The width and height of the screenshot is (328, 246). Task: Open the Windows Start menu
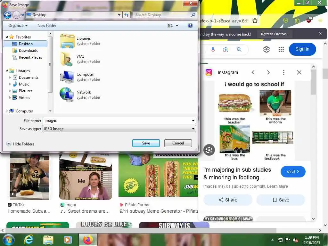(x=9, y=240)
